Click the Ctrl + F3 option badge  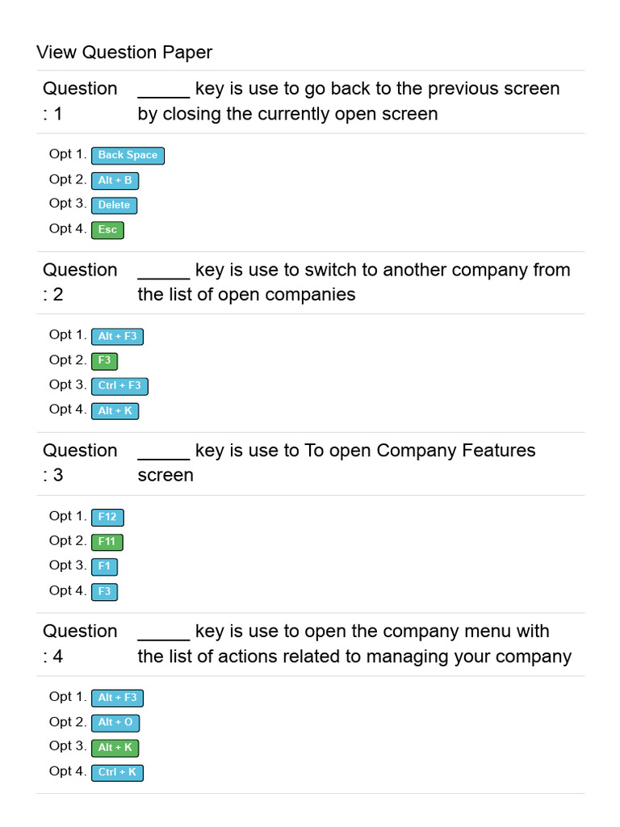pyautogui.click(x=119, y=386)
